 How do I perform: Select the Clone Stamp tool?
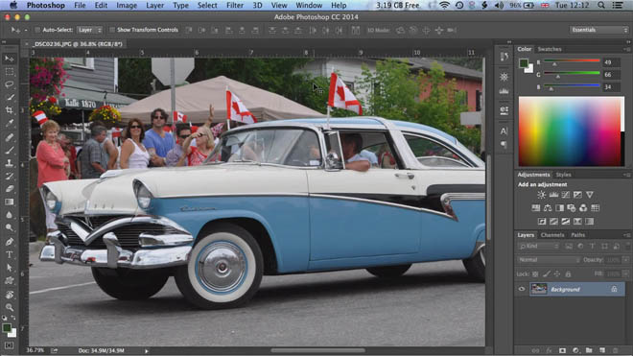pos(10,163)
